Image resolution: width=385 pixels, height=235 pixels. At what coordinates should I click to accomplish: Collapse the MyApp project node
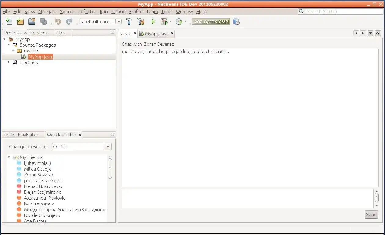(x=5, y=39)
